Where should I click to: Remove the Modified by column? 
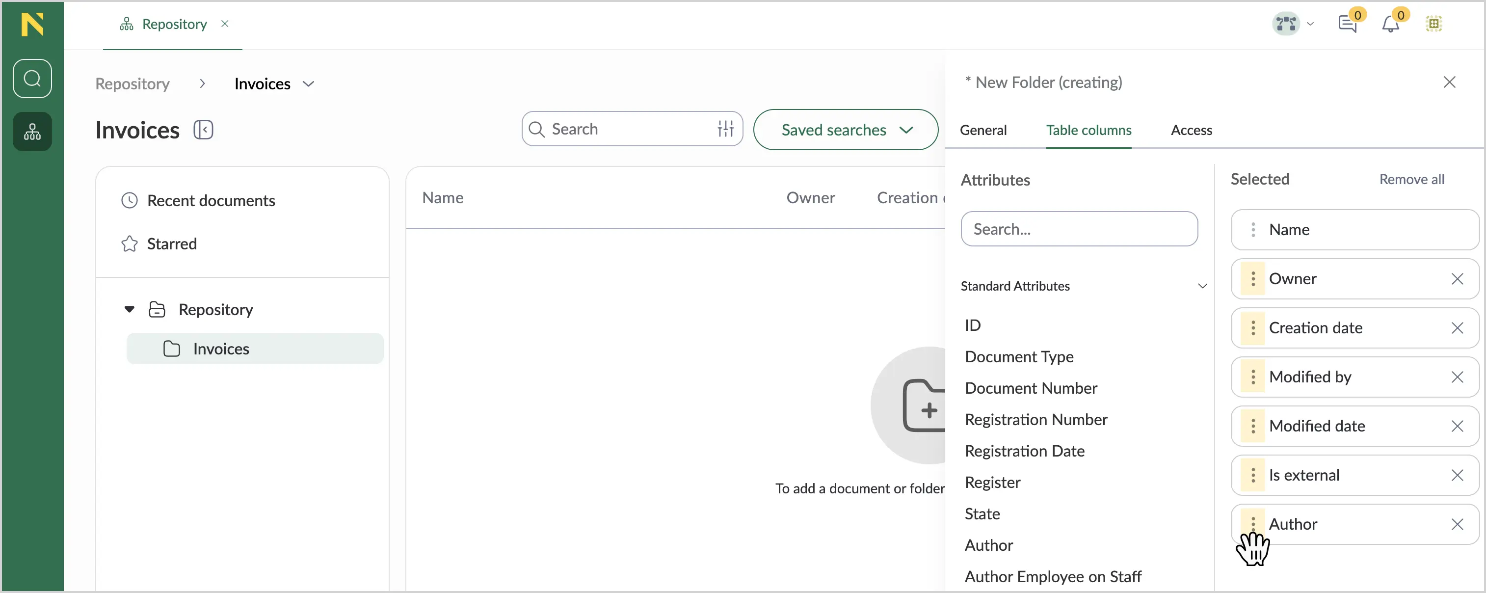pyautogui.click(x=1457, y=377)
